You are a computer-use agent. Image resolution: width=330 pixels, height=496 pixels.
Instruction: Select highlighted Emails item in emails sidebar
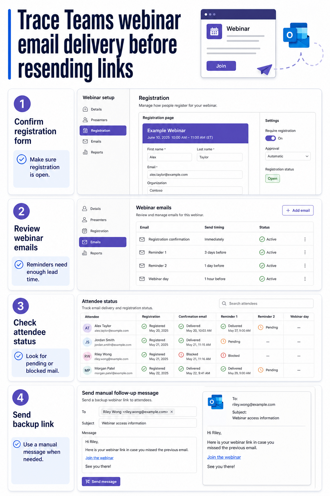point(102,242)
